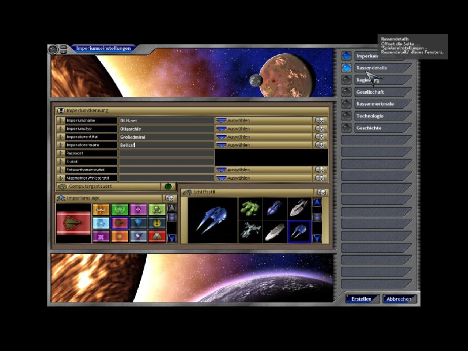Go to the Technologie page
468x351 pixels.
[x=382, y=116]
